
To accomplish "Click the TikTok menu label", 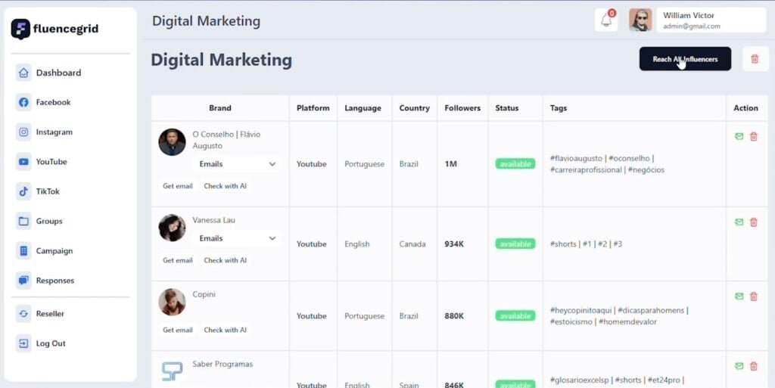I will 48,191.
